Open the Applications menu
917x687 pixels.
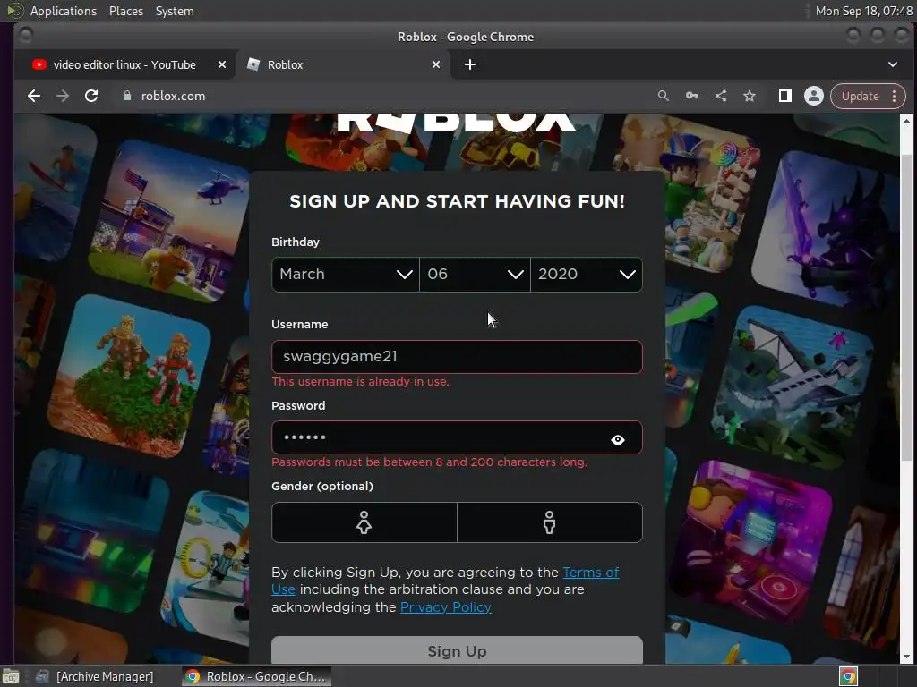(64, 11)
